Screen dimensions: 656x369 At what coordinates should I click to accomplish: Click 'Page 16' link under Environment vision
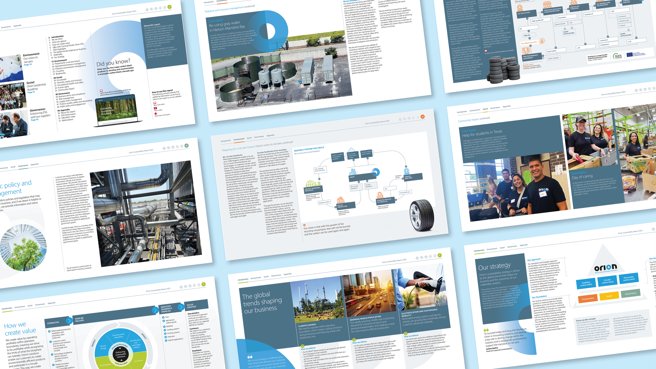tap(28, 65)
